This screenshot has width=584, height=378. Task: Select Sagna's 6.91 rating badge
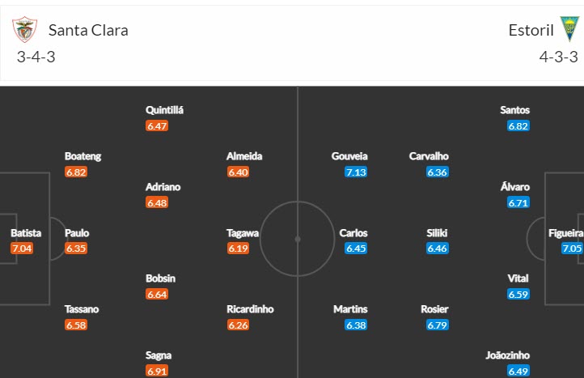point(157,371)
